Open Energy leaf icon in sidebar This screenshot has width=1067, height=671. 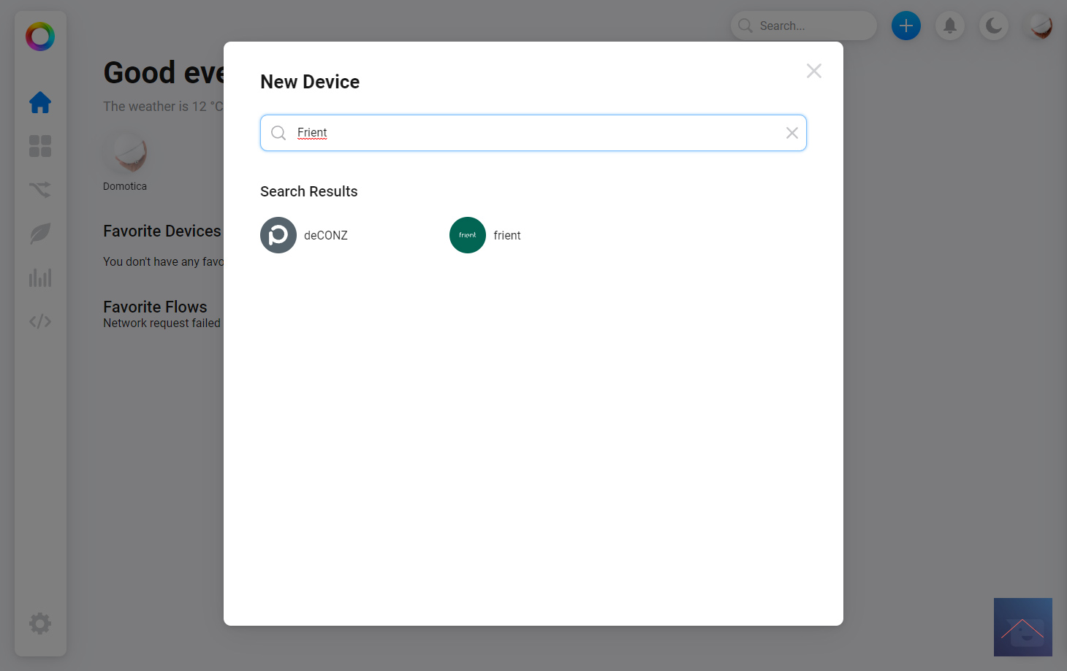tap(40, 234)
